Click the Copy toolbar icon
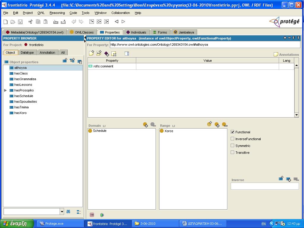This screenshot has width=304, height=228. coord(38,22)
